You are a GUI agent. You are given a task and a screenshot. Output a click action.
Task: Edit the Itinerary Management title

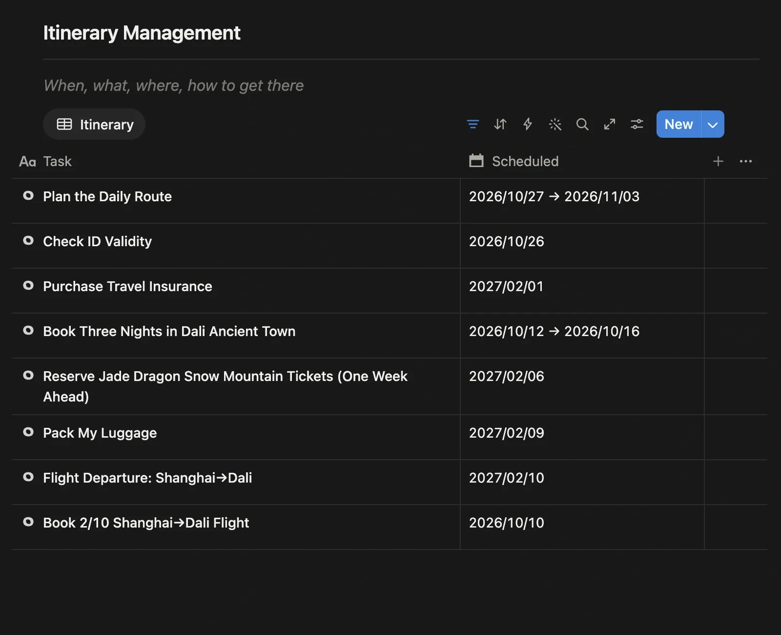(142, 33)
